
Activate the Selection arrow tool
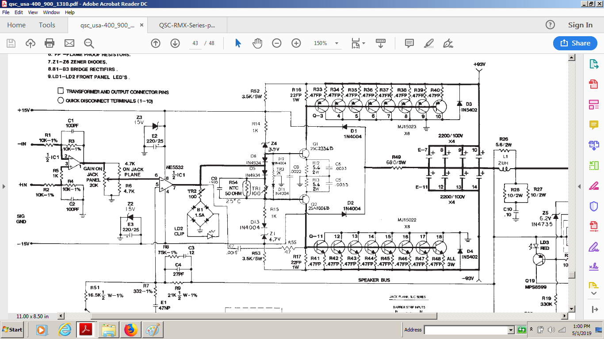point(238,43)
